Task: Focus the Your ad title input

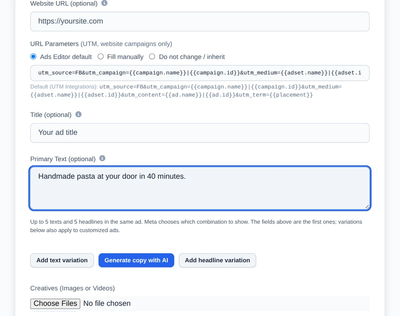Action: (x=200, y=133)
